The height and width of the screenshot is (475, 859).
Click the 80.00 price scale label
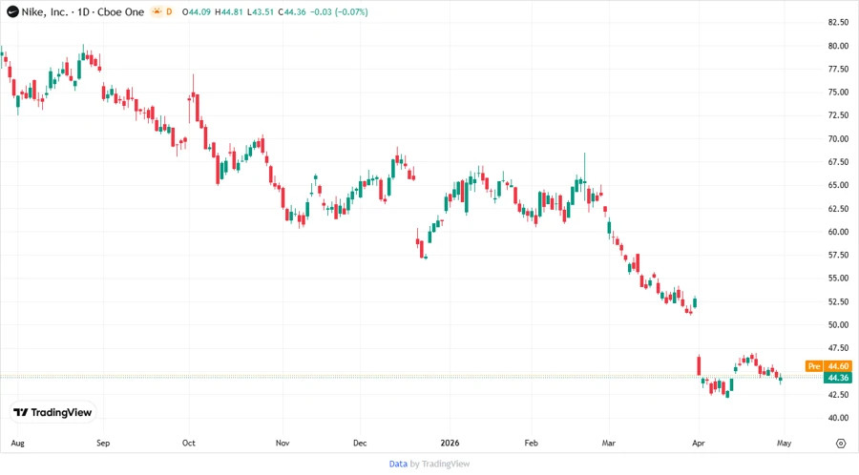(838, 46)
